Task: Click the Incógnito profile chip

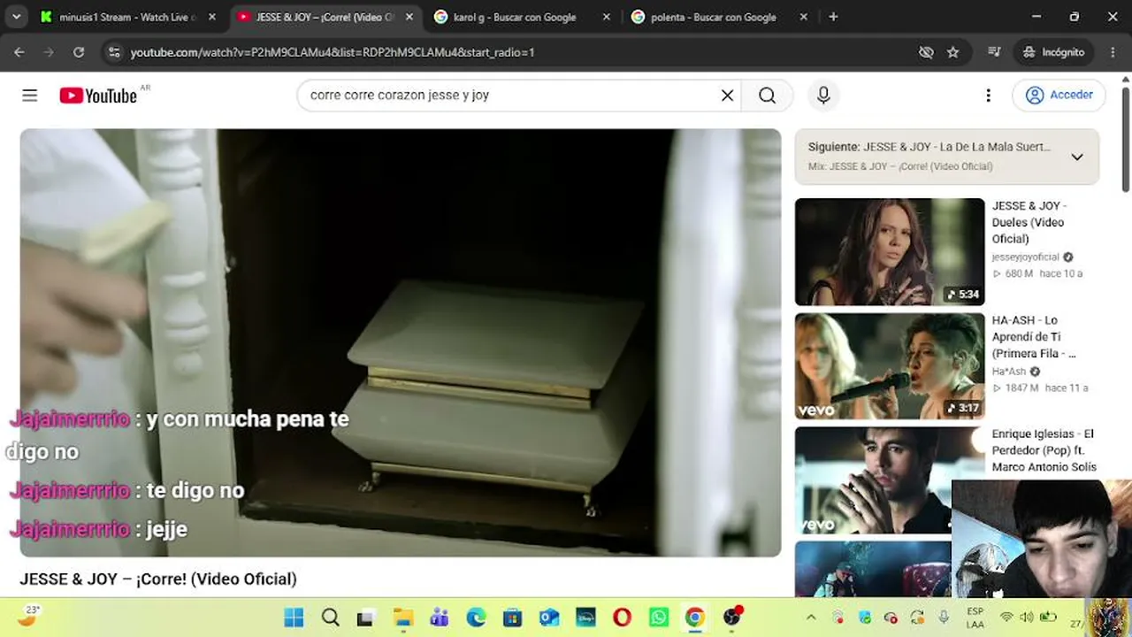Action: click(x=1053, y=52)
